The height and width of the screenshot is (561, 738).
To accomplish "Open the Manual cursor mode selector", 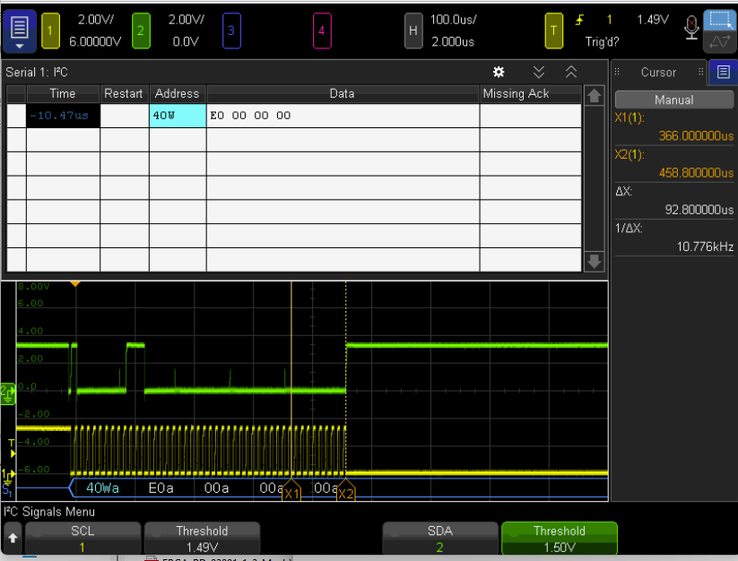I will click(673, 99).
